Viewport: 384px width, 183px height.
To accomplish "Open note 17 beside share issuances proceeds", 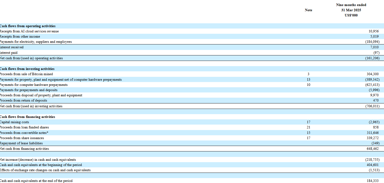I will (308, 138).
